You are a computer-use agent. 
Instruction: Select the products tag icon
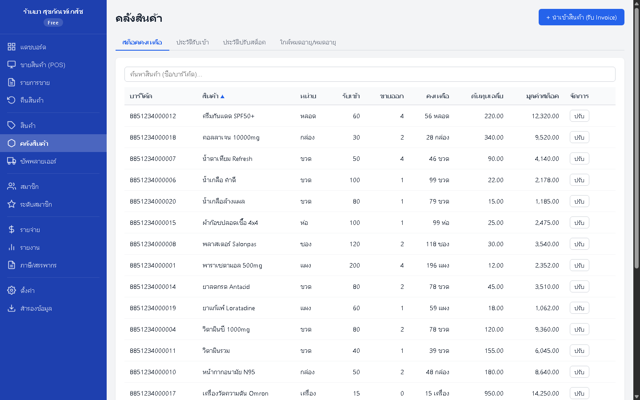coord(12,125)
